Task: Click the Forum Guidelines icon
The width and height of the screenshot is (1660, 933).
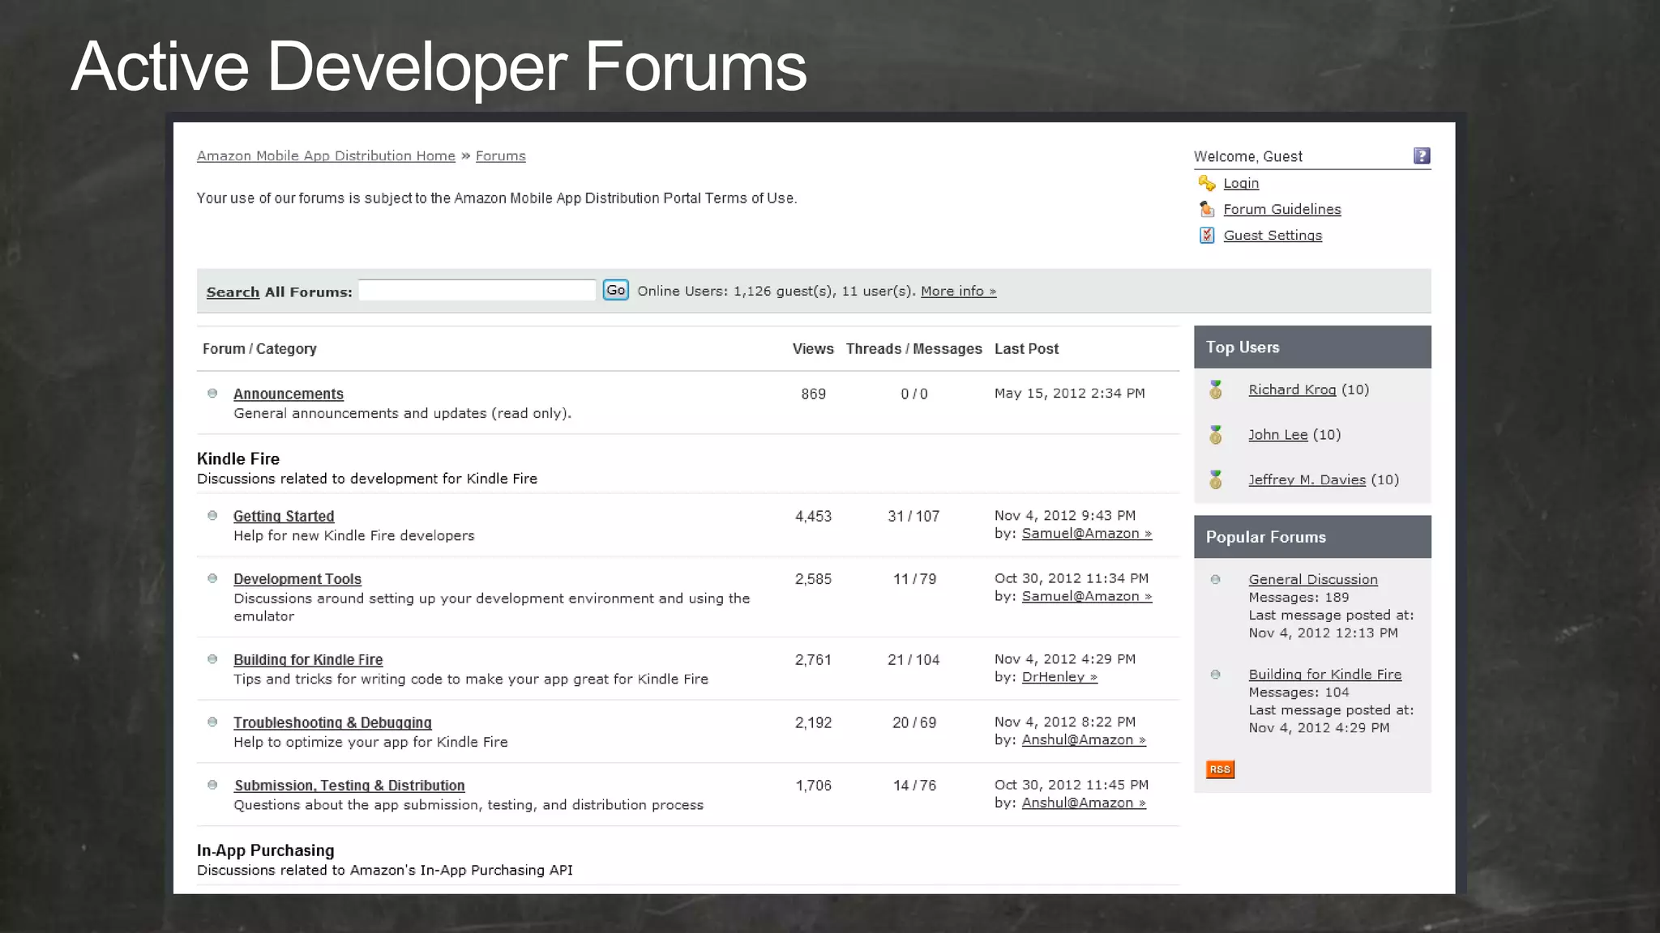Action: coord(1207,209)
